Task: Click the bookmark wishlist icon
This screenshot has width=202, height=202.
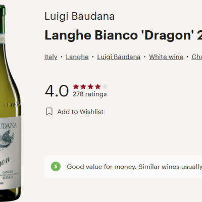Action: 49,112
